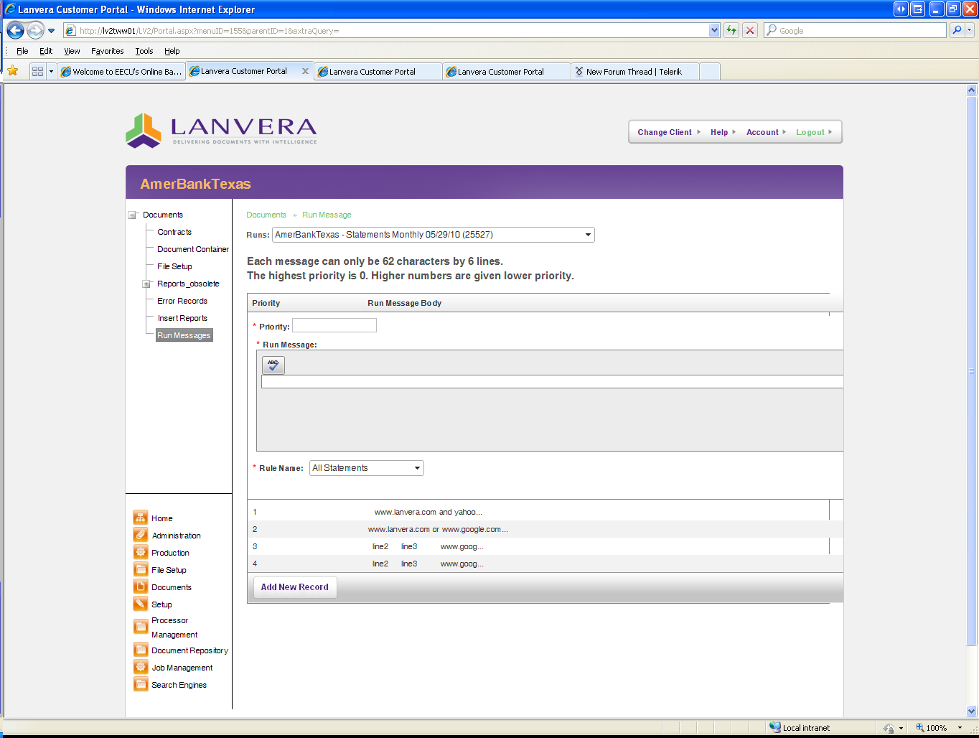979x738 pixels.
Task: Click the browser Forward arrow button
Action: tap(35, 30)
